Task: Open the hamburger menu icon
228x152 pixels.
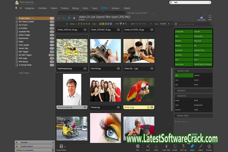Action: click(x=16, y=8)
